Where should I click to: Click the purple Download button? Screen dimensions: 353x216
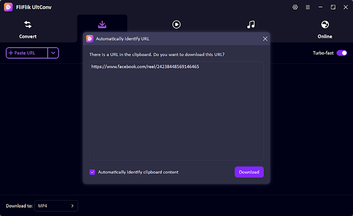[249, 172]
